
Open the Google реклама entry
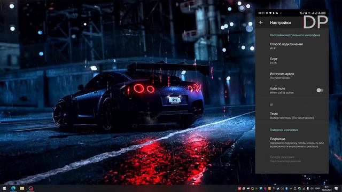coord(292,159)
